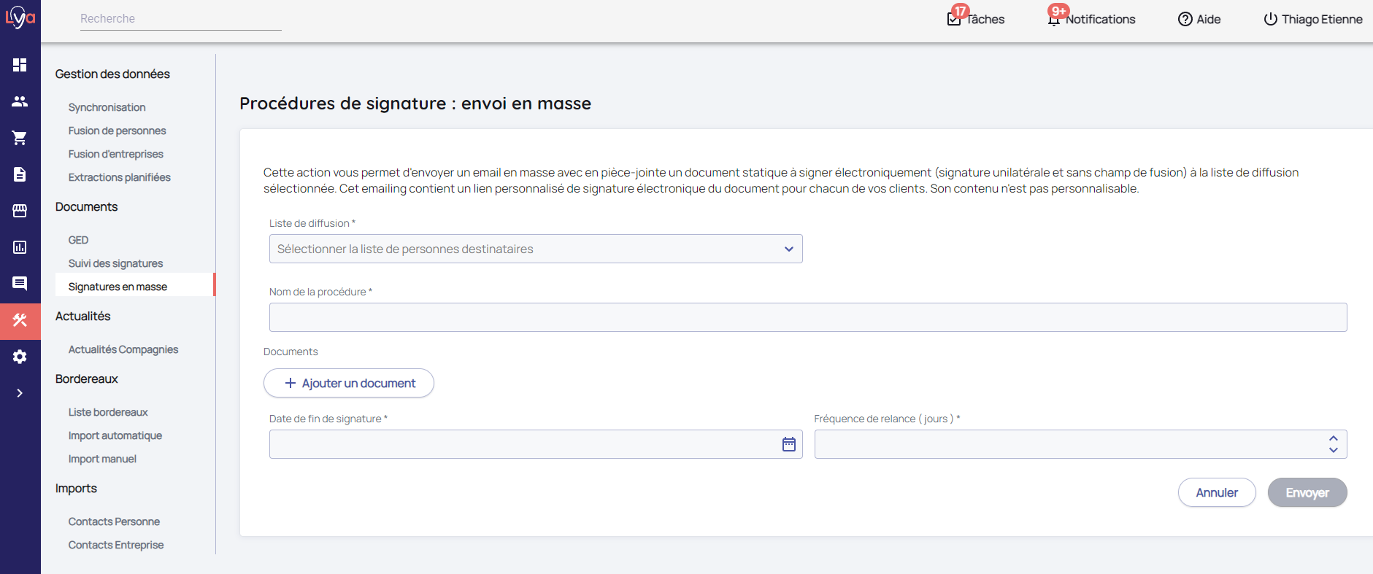
Task: Open the Synchronisation menu entry
Action: [x=107, y=107]
